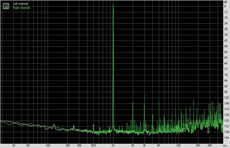The width and height of the screenshot is (230, 148).
Task: Click the -84 dB scale value
Action: coord(226,80)
